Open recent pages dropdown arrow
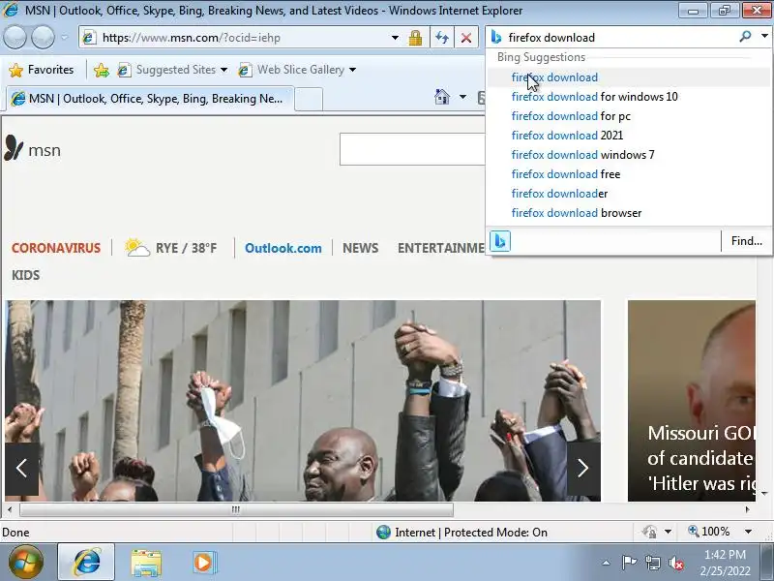Screen dimensions: 774x581 tap(65, 38)
